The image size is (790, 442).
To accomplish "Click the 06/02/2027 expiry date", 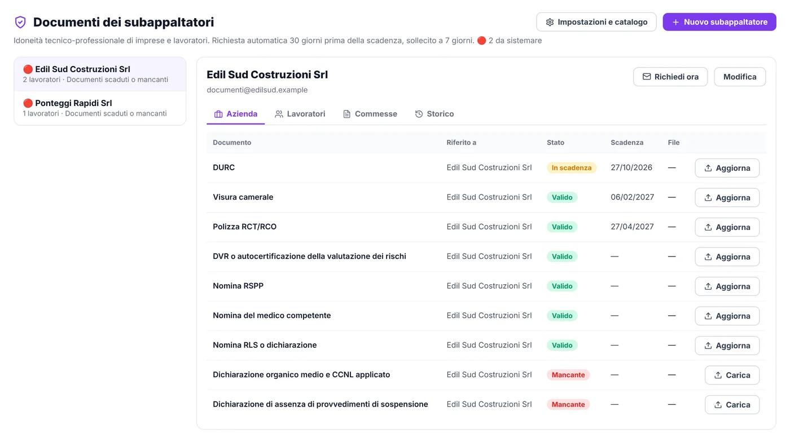I will 632,197.
